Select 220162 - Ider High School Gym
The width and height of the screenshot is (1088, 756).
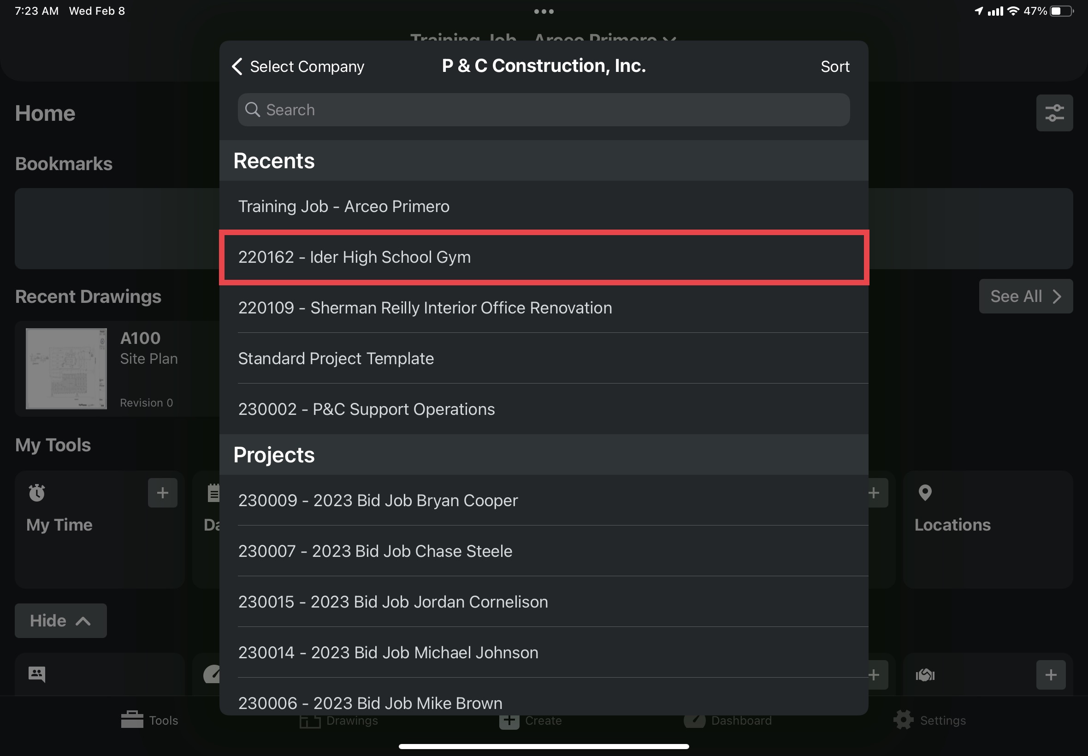click(x=544, y=257)
